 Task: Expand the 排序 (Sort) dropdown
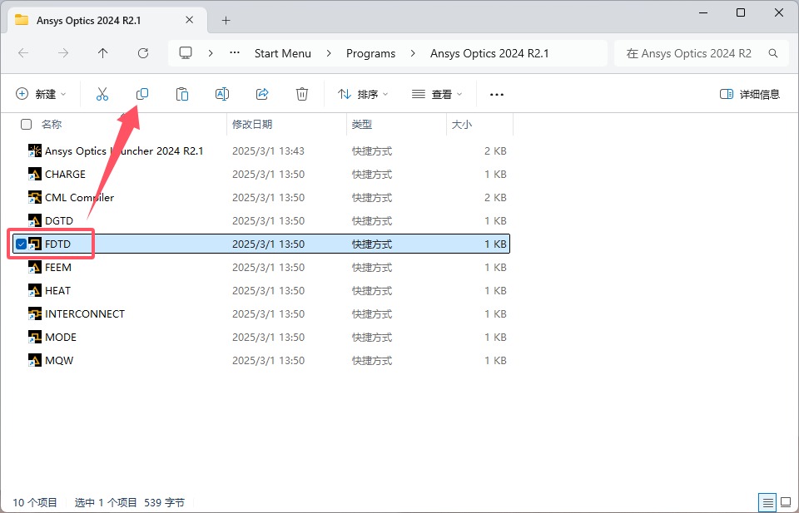(x=363, y=94)
